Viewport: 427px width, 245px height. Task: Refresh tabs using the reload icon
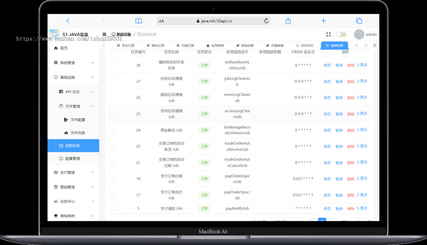[x=366, y=46]
